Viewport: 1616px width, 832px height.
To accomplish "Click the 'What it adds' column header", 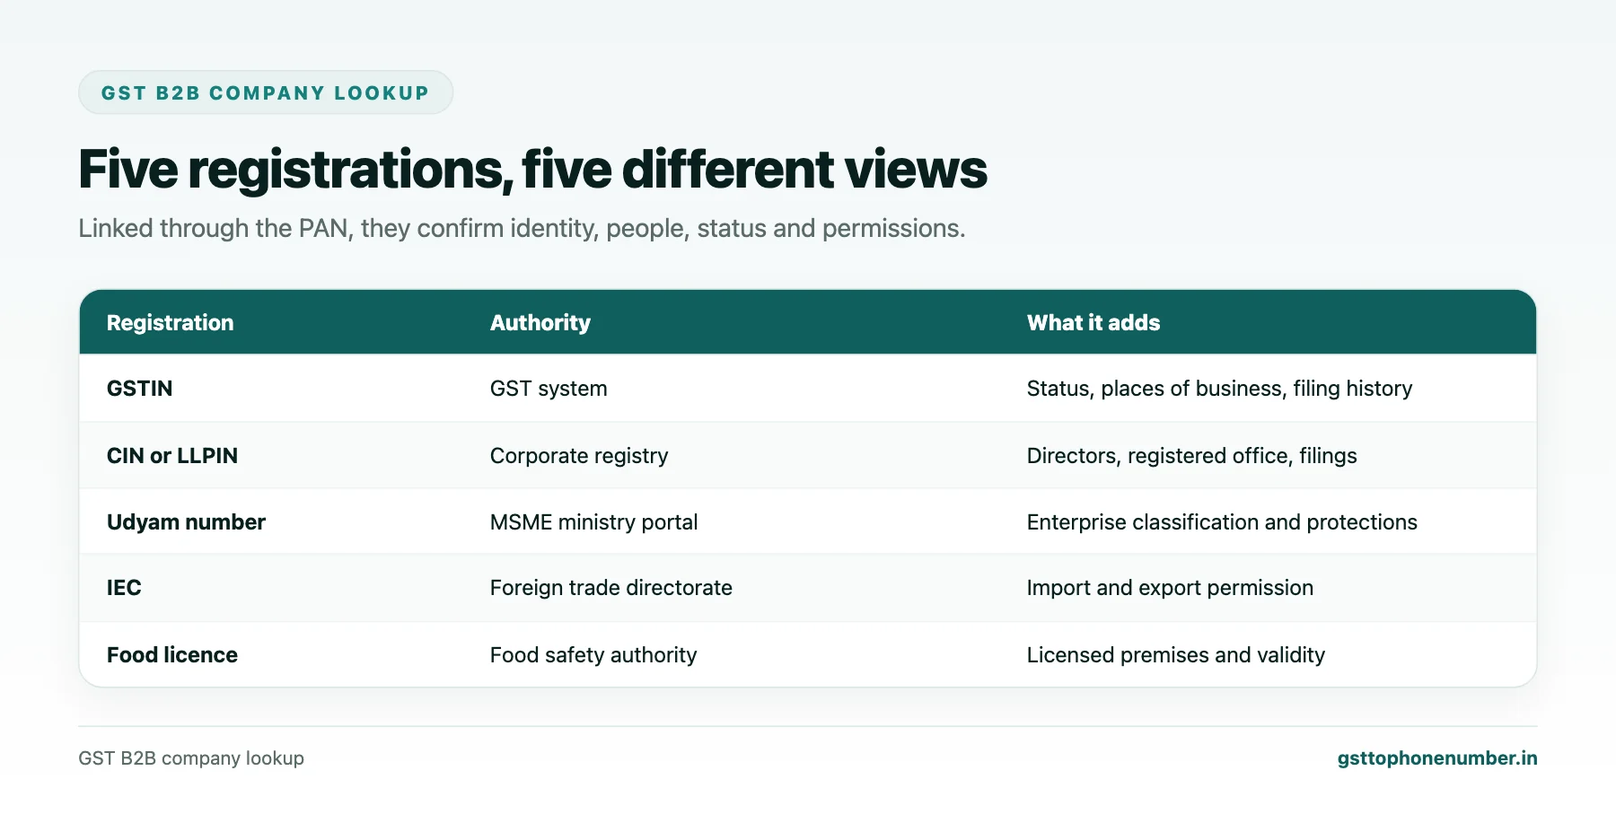I will [x=1093, y=323].
